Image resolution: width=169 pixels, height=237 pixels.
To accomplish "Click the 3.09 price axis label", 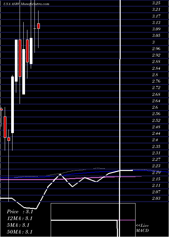I will pyautogui.click(x=156, y=29).
